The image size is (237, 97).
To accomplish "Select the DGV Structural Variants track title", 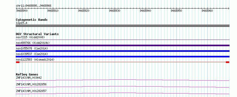I will pos(37,34).
